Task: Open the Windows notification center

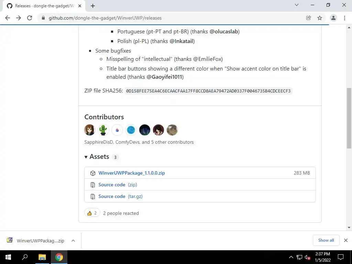Action: point(341,257)
